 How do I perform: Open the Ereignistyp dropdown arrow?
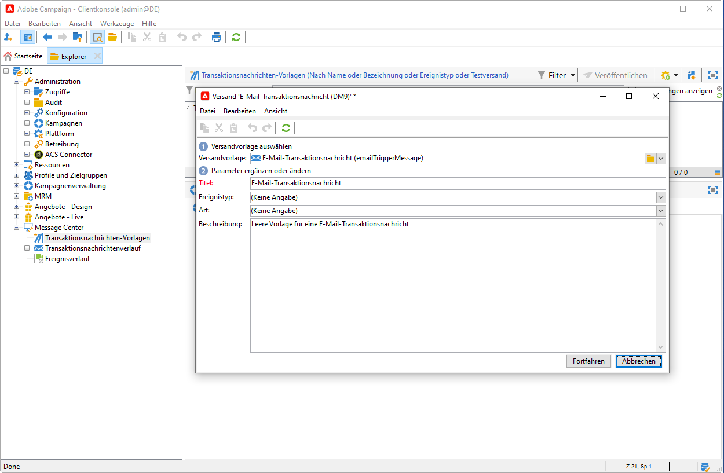point(661,197)
